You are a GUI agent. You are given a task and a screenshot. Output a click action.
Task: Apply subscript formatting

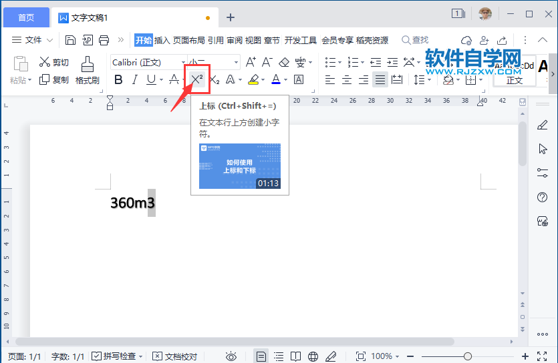coord(215,79)
